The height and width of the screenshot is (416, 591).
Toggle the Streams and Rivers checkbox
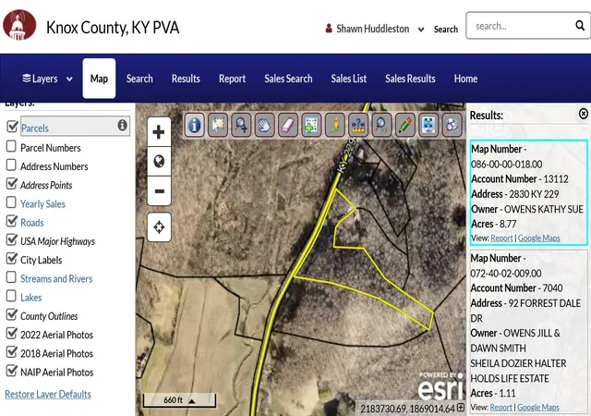[x=11, y=277]
